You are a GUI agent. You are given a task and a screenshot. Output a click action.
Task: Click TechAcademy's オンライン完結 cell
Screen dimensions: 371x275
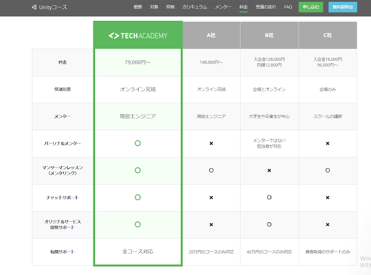(x=138, y=89)
